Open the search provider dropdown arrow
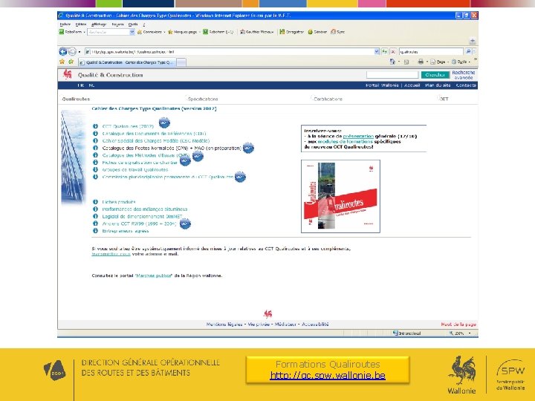 [474, 51]
